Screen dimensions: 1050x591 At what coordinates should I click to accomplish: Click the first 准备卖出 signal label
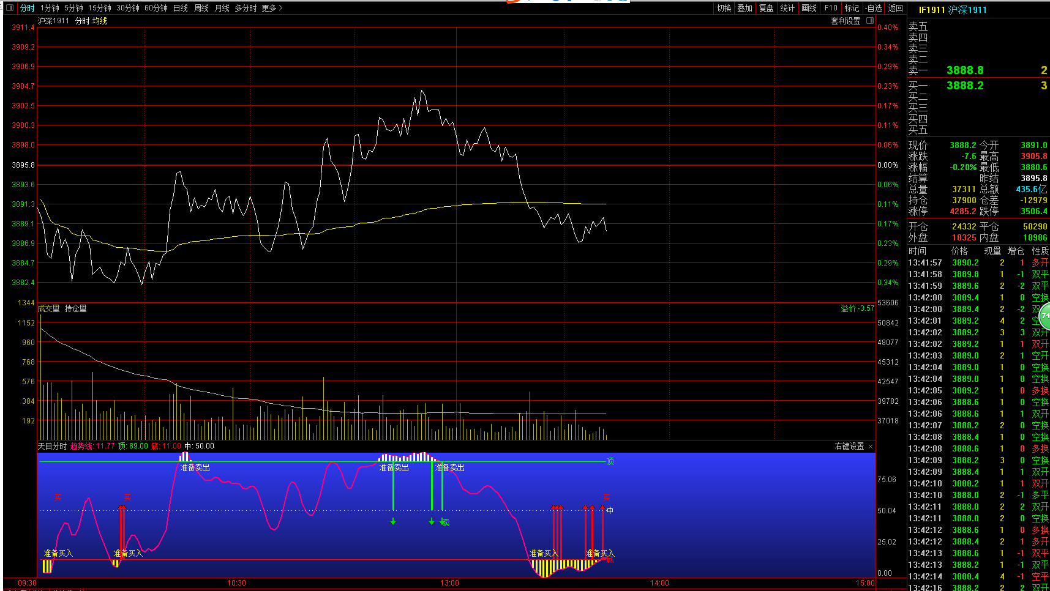pyautogui.click(x=195, y=467)
